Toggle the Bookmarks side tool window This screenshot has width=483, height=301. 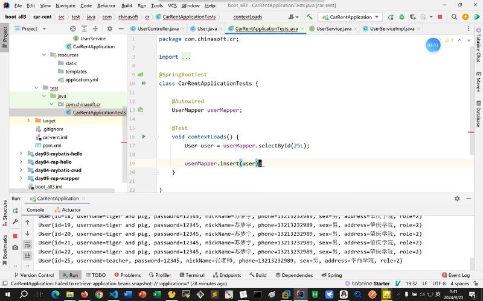click(x=5, y=250)
